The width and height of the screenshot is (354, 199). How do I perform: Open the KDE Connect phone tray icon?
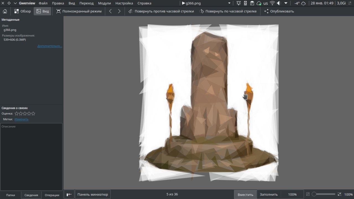click(245, 3)
